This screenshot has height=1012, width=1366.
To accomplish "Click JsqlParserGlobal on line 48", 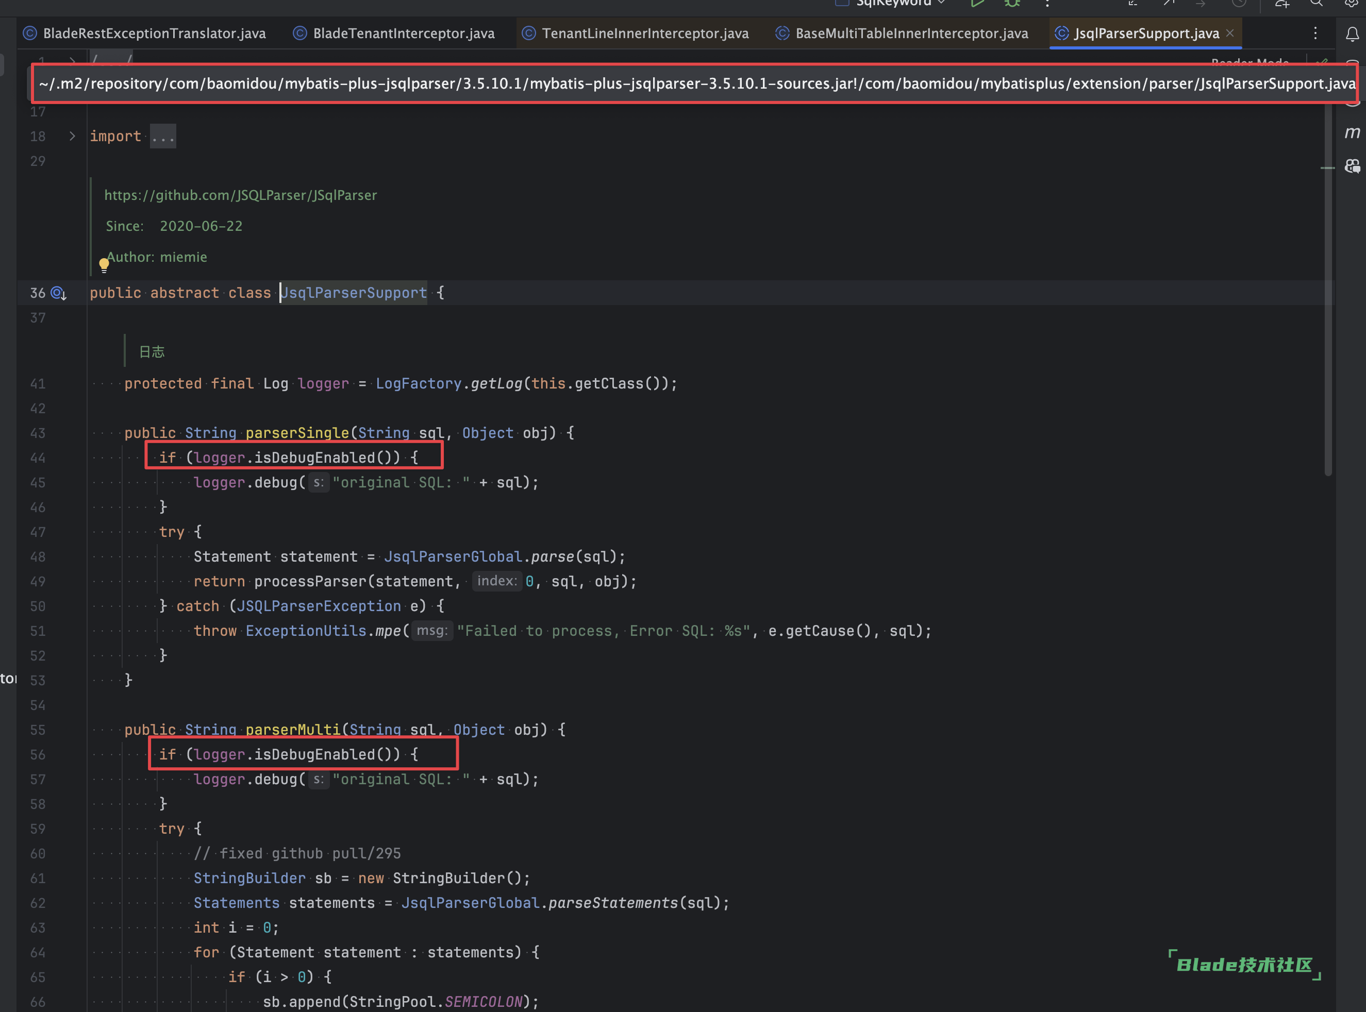I will click(453, 557).
